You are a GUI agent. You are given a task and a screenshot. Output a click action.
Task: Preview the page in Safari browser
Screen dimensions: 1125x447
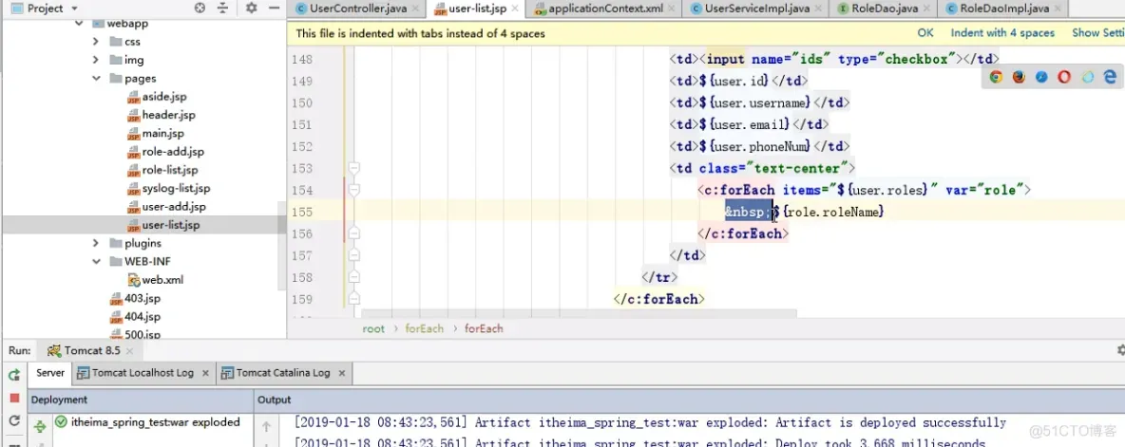(1041, 77)
